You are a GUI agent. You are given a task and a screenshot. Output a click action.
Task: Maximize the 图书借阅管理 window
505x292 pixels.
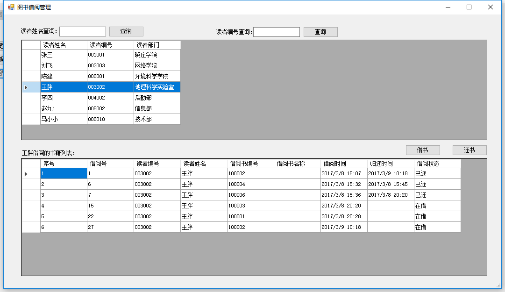click(x=469, y=7)
